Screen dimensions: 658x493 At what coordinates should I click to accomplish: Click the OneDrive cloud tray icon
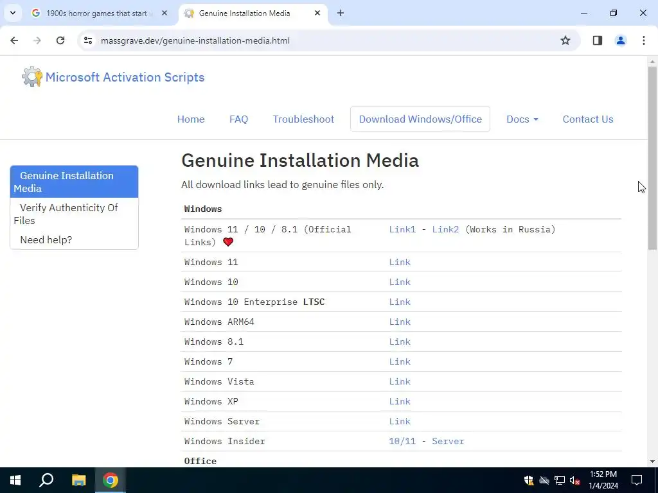pyautogui.click(x=544, y=480)
